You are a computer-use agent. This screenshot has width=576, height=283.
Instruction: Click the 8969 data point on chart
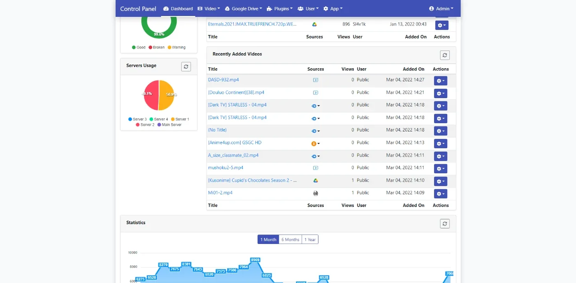pos(255,260)
